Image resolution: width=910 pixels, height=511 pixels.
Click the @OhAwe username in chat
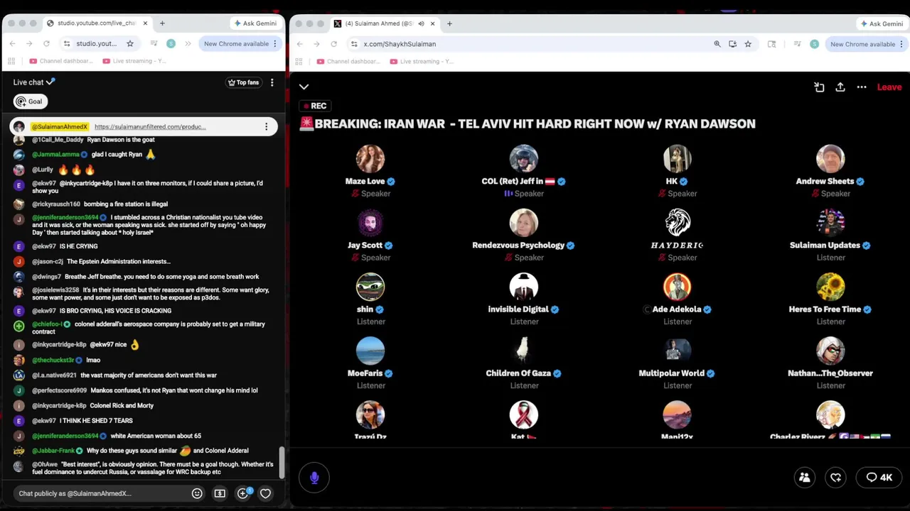[44, 464]
